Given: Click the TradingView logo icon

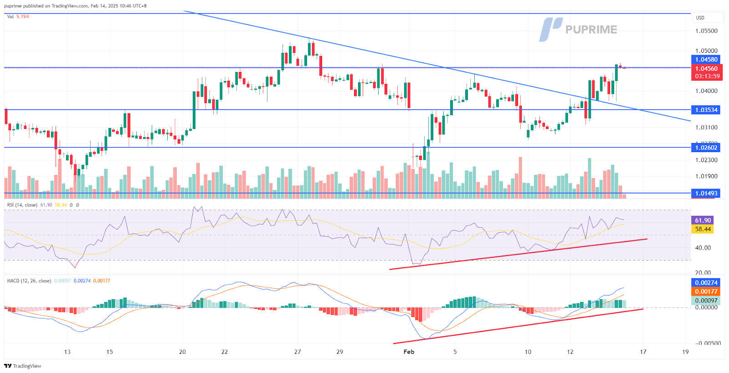Looking at the screenshot, I should pyautogui.click(x=8, y=366).
